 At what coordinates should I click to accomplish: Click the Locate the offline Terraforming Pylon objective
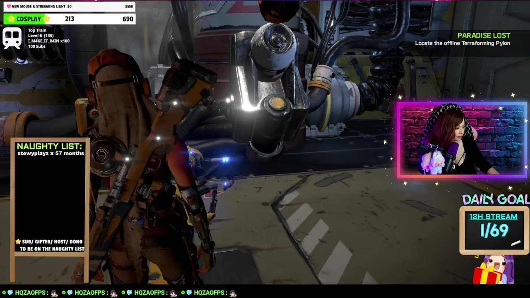(463, 43)
